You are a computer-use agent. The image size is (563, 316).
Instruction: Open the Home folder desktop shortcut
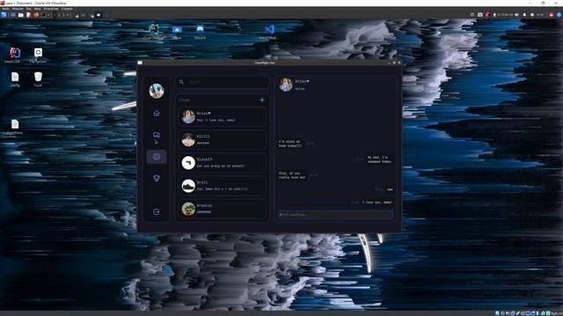pos(177,32)
